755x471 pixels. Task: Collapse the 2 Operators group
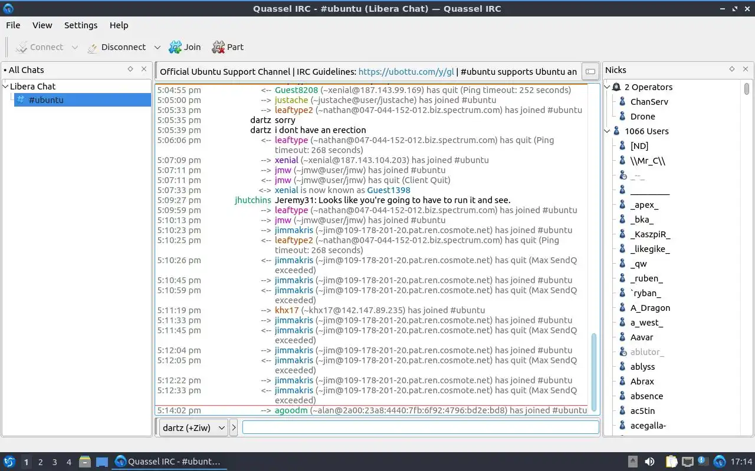pyautogui.click(x=608, y=87)
